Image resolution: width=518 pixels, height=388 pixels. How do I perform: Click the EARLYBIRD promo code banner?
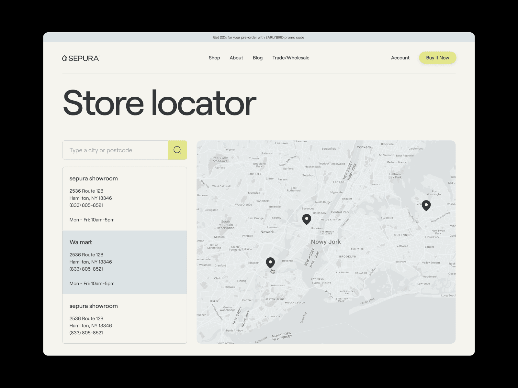(x=259, y=38)
